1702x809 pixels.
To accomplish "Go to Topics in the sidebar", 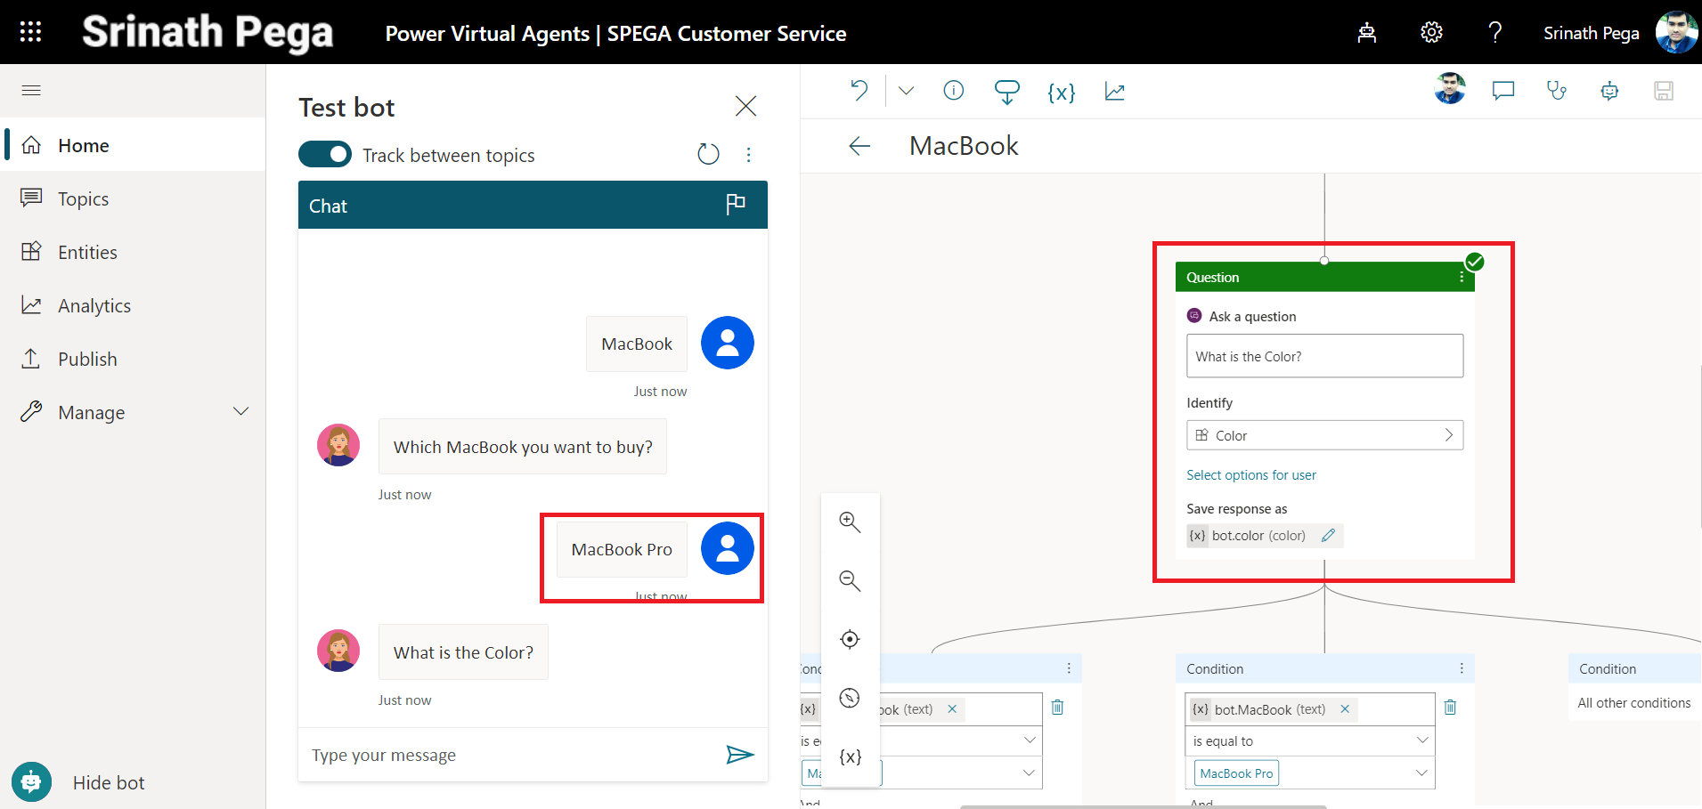I will 83,199.
